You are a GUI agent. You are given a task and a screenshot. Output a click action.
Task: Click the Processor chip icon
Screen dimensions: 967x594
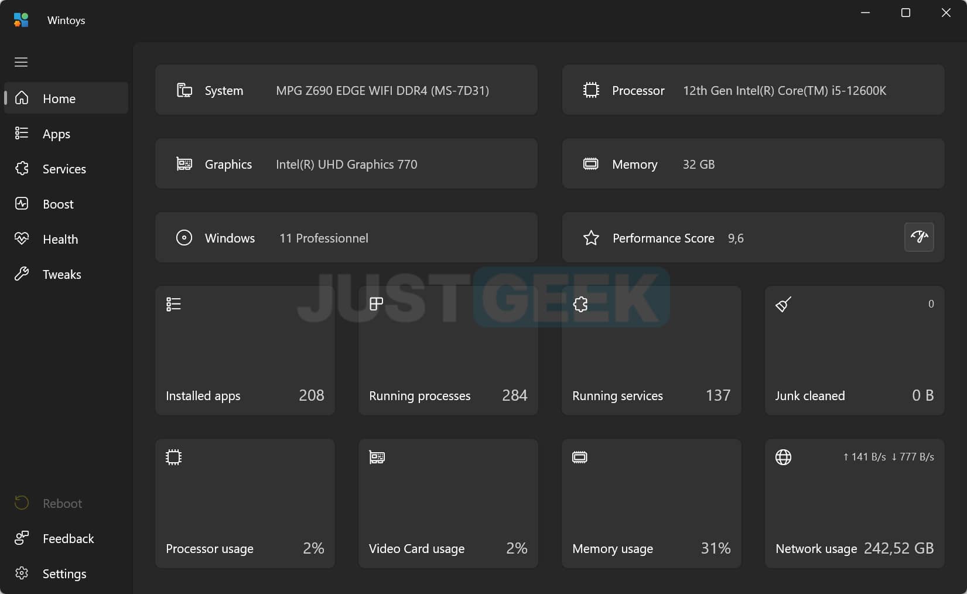tap(591, 90)
